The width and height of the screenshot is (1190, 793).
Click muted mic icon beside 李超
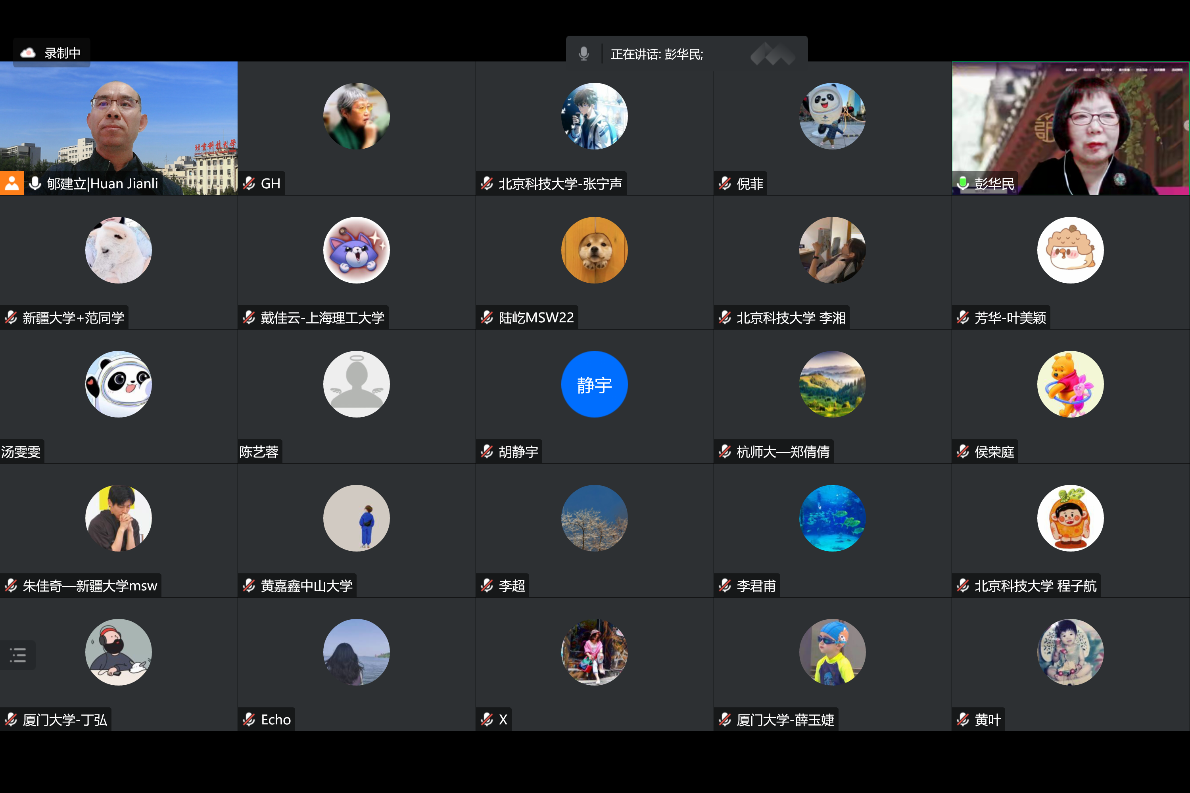click(x=487, y=586)
